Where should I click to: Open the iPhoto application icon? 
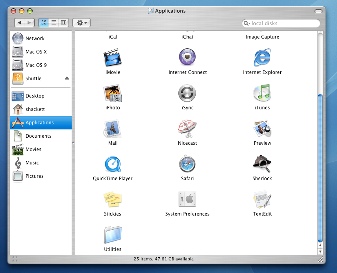(x=113, y=93)
